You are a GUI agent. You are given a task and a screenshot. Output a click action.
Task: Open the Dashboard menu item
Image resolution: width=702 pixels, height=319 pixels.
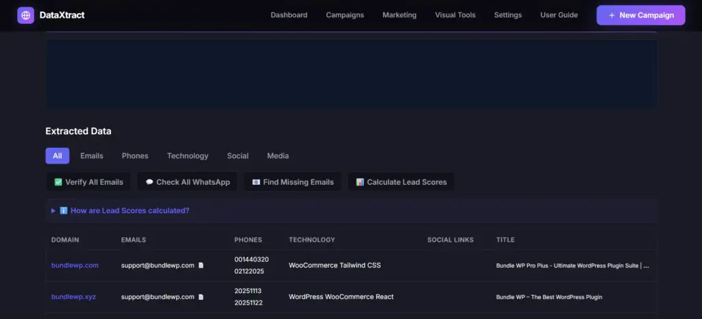[289, 15]
